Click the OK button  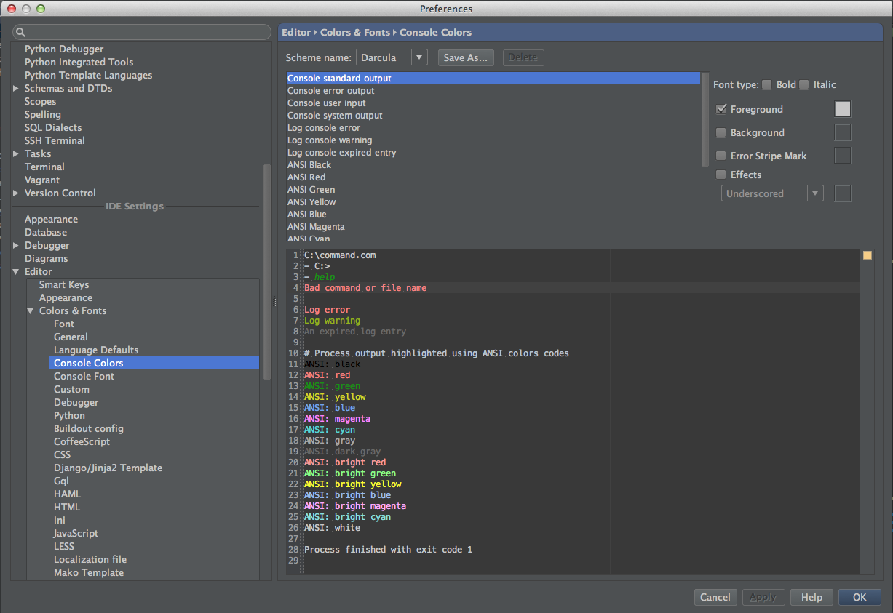[x=860, y=597]
